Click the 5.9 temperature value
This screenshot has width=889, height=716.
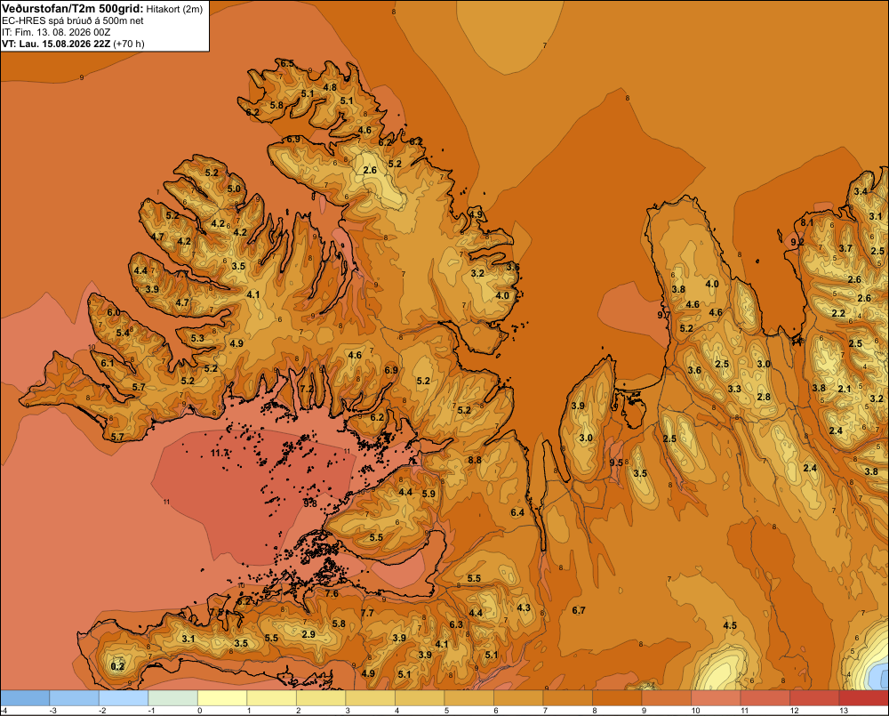(x=428, y=494)
